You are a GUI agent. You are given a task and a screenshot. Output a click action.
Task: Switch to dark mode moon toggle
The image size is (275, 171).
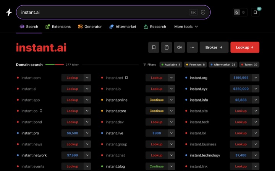[x=237, y=12]
